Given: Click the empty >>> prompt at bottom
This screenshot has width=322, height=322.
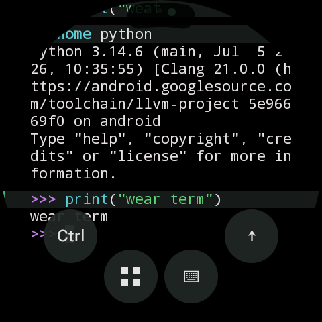Looking at the screenshot, I should pyautogui.click(x=44, y=234).
